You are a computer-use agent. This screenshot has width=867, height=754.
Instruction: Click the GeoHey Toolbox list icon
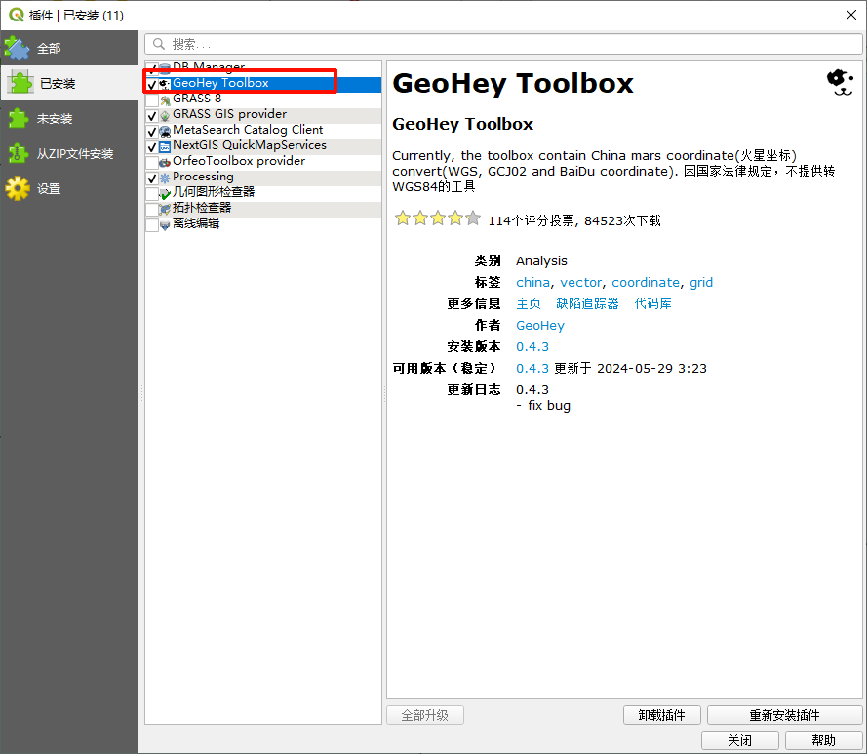(165, 84)
